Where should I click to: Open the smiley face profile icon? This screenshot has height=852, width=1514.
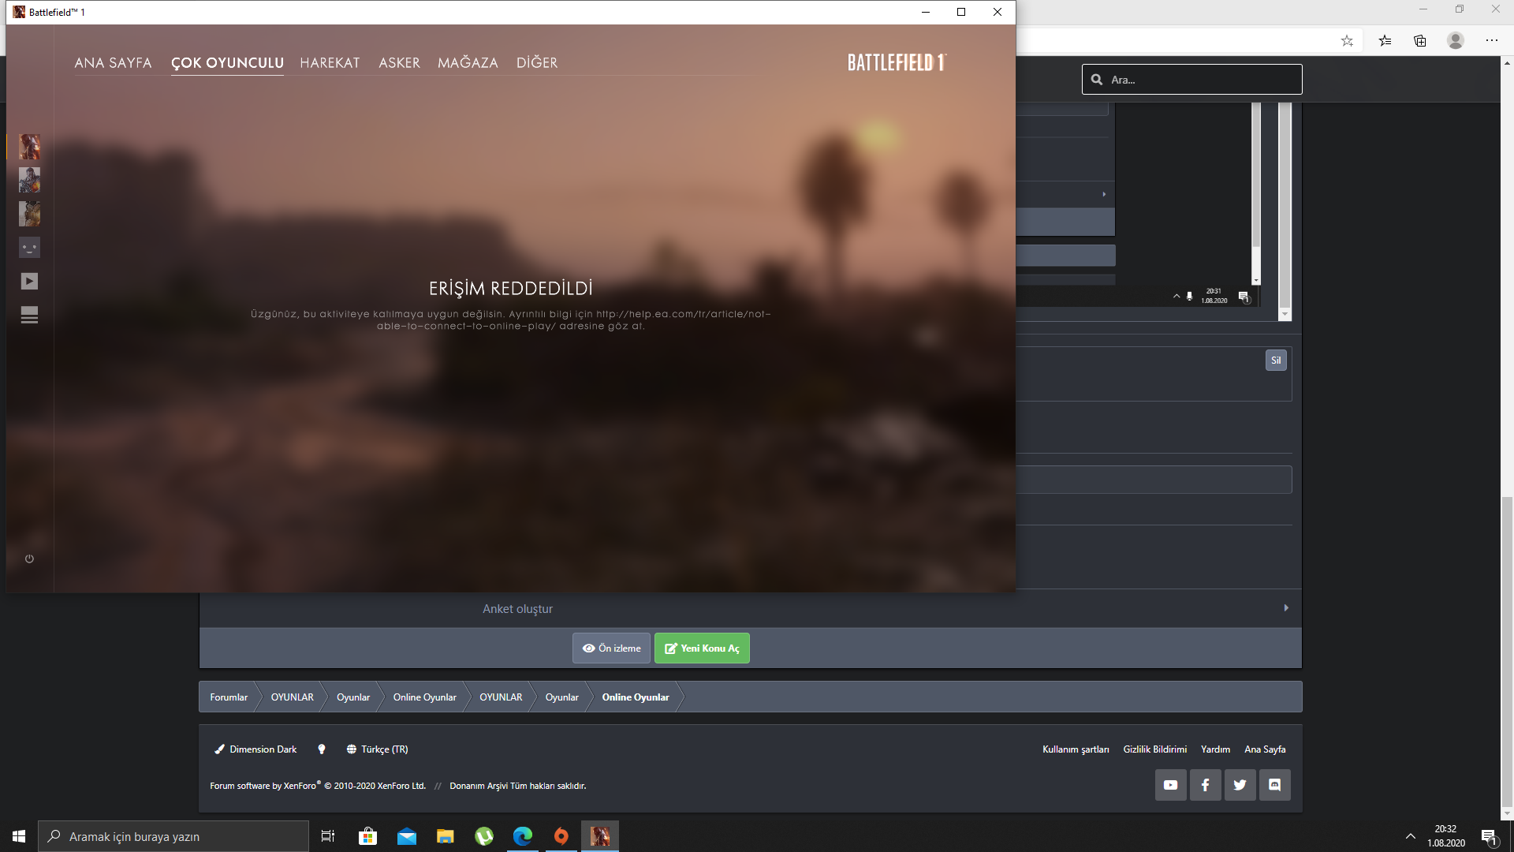point(29,248)
